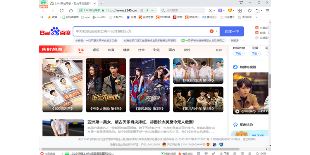The height and width of the screenshot is (155, 310).
Task: Open a new tab with plus button
Action: point(102,3)
